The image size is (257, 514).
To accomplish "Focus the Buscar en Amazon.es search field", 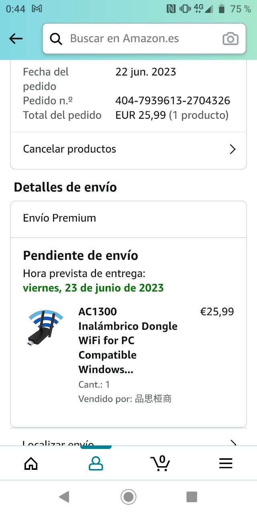I will pos(137,39).
